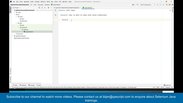
Task: Click SeleniumCucumberFramework in the breadcrumb bar
Action: [20, 5]
